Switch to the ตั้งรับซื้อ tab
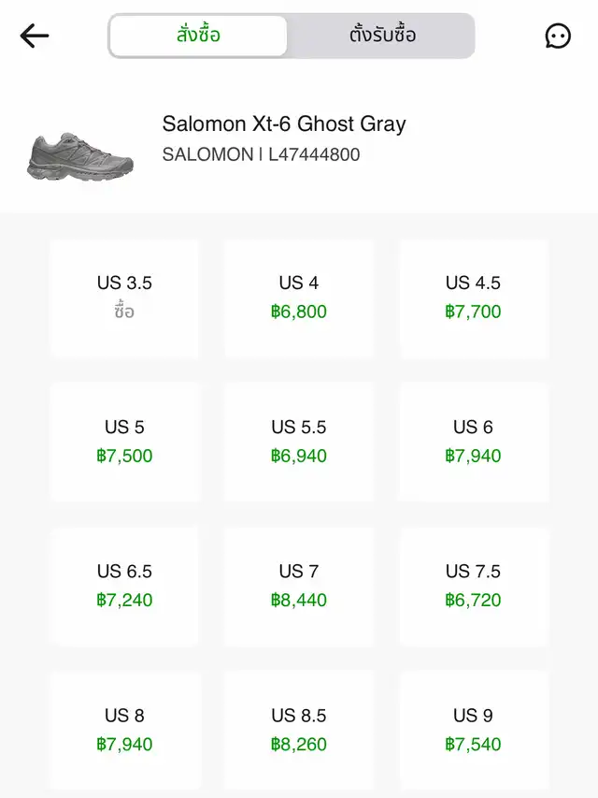Image resolution: width=598 pixels, height=798 pixels. [x=382, y=36]
